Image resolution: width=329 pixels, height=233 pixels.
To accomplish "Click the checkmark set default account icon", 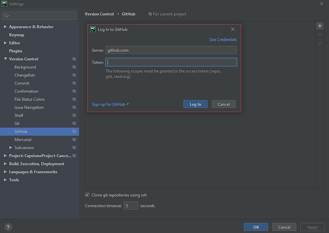I will tap(320, 44).
